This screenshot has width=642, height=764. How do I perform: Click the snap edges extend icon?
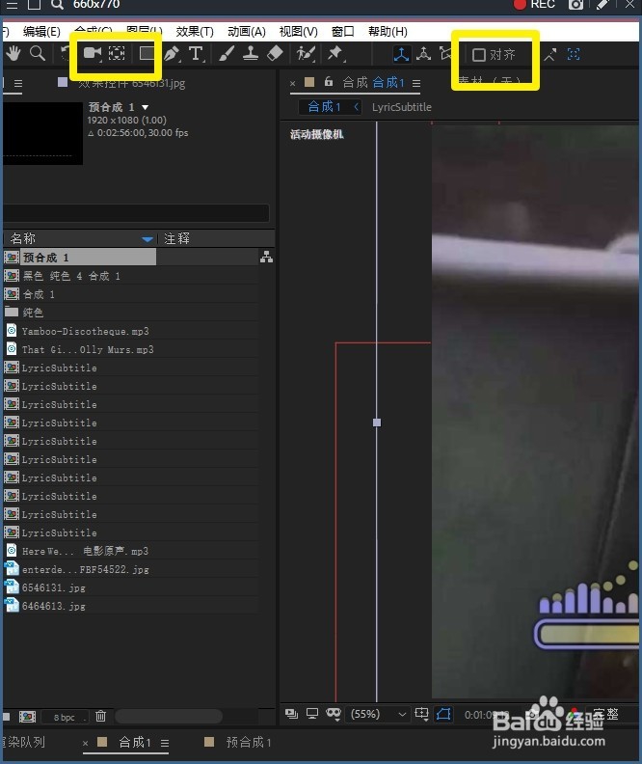click(x=550, y=54)
